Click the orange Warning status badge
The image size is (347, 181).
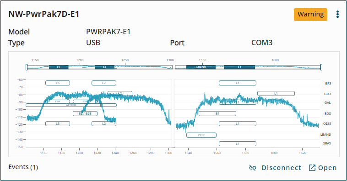pos(310,15)
